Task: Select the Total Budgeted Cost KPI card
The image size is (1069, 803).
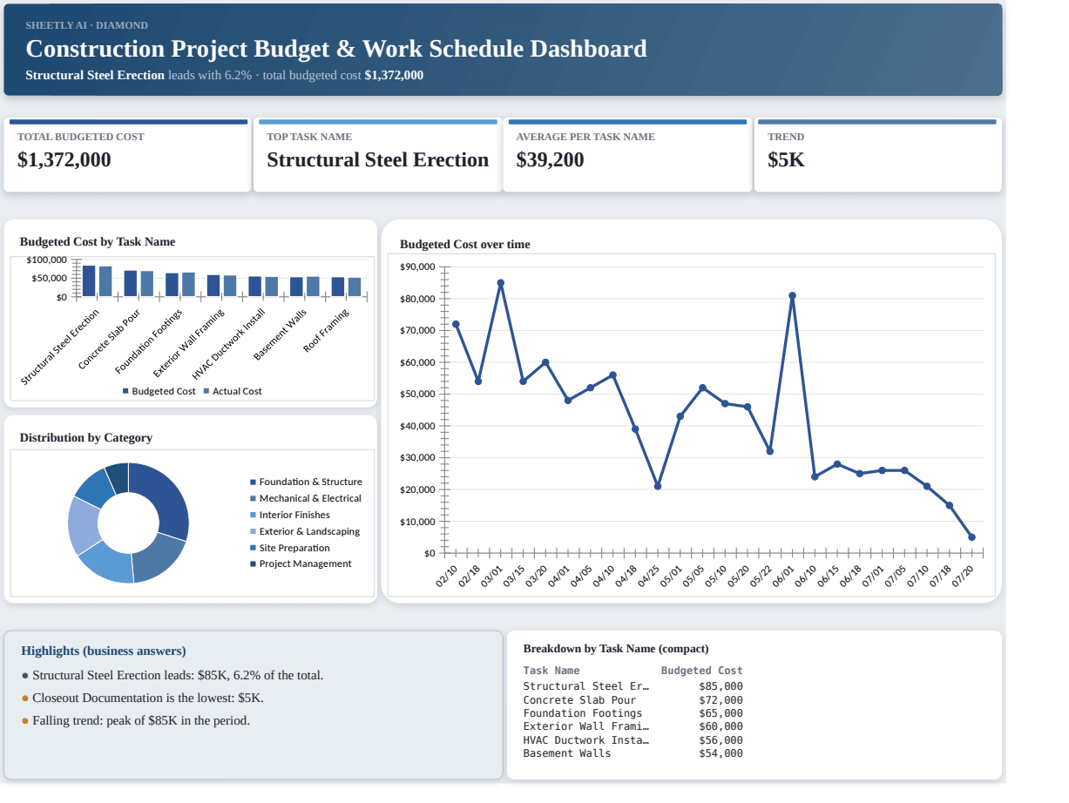Action: click(126, 155)
